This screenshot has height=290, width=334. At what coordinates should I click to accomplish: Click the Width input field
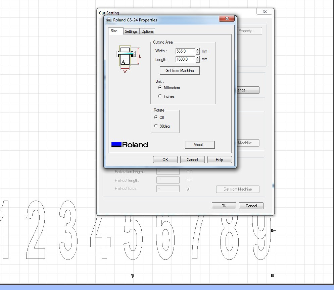[185, 51]
